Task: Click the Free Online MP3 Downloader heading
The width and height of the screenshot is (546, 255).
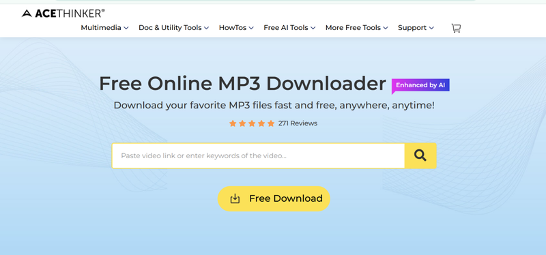Action: (x=242, y=84)
